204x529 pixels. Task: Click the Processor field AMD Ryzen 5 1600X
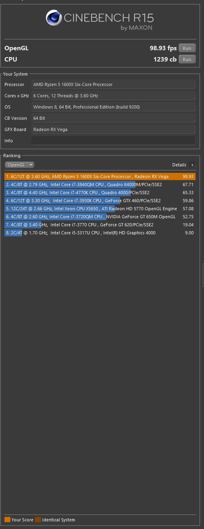point(113,84)
